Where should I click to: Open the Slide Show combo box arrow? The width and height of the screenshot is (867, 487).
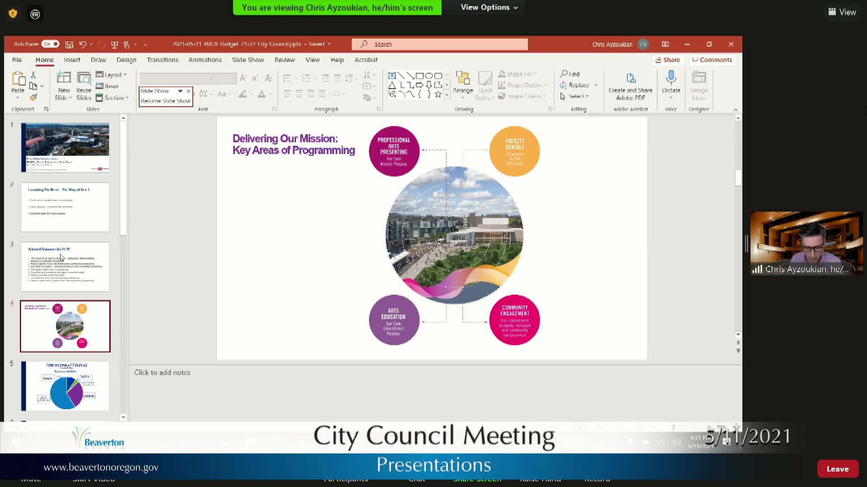tap(180, 91)
